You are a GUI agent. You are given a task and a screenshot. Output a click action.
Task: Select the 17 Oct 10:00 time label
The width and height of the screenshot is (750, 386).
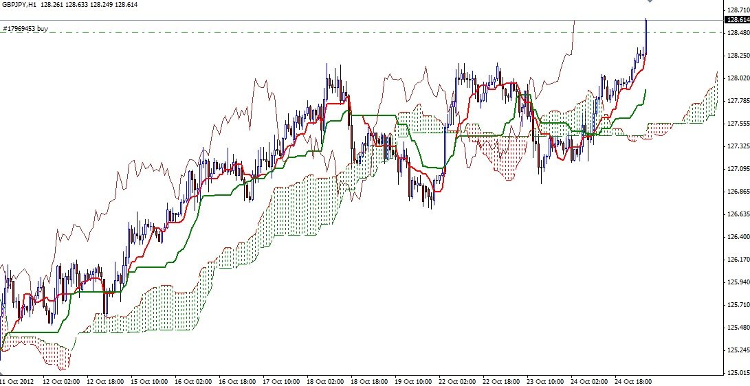click(283, 382)
